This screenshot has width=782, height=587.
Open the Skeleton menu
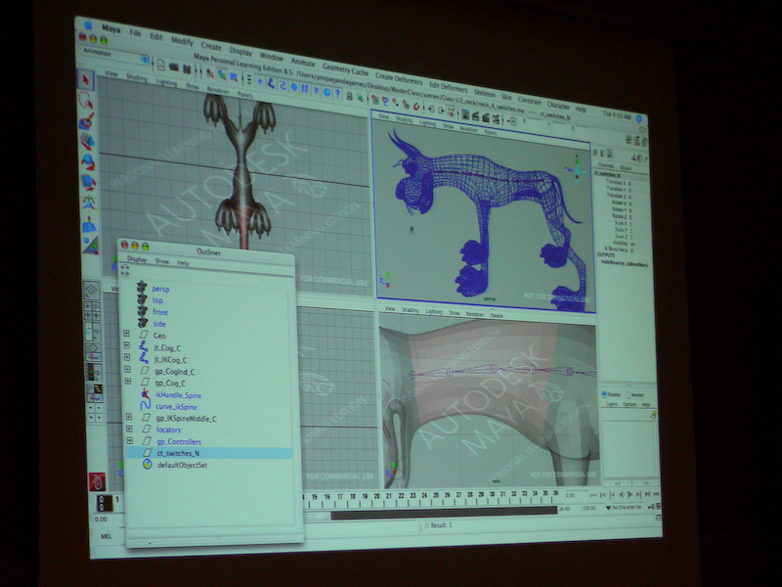(x=484, y=93)
